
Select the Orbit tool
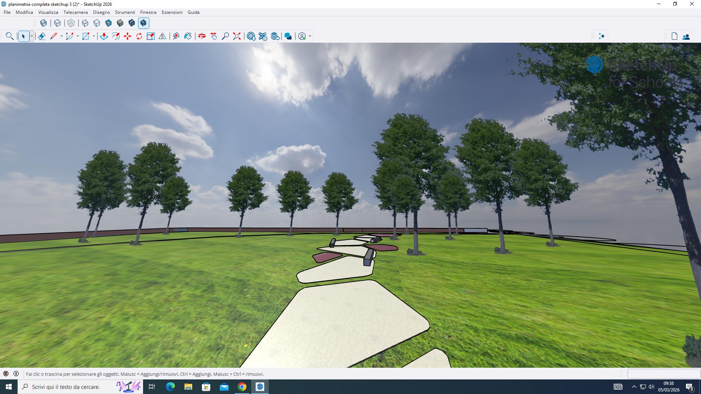click(202, 36)
